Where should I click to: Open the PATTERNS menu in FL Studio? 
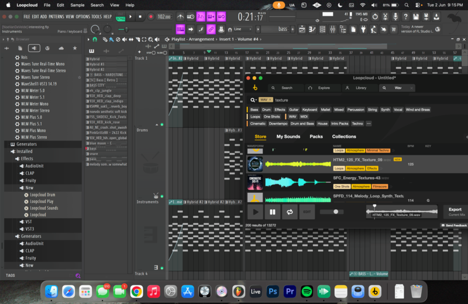[x=56, y=17]
